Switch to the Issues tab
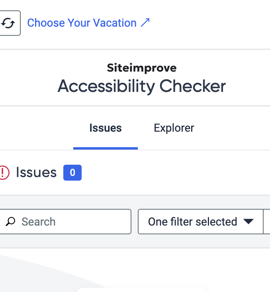The image size is (270, 292). [x=106, y=128]
